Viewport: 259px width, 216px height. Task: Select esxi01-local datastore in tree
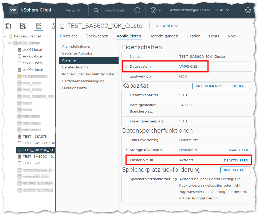pyautogui.click(x=32, y=50)
